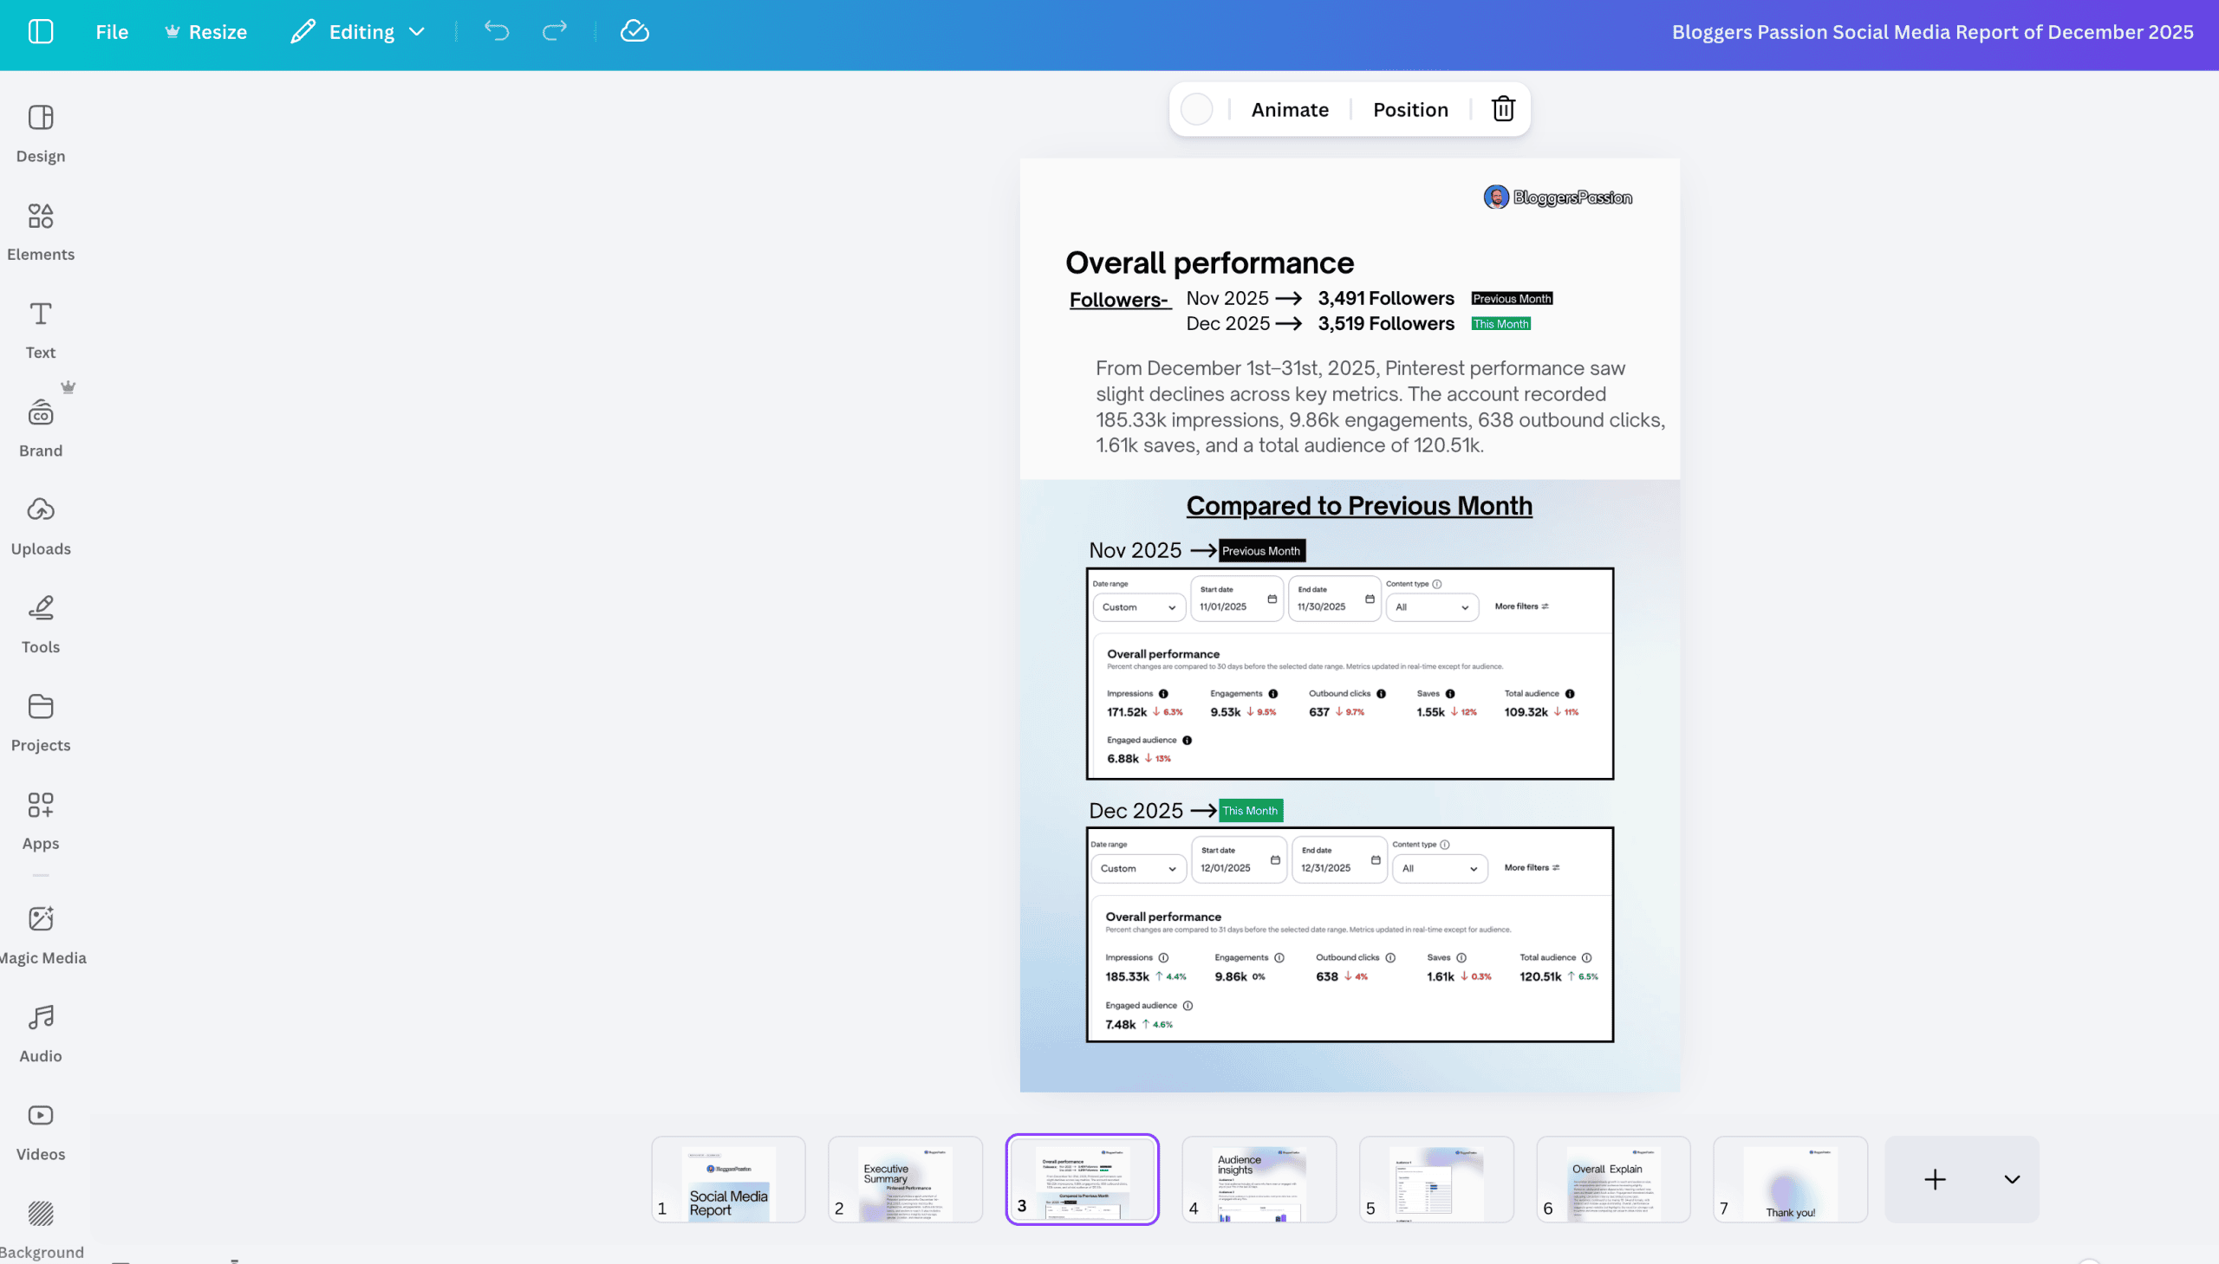Open the Magic Media app
2219x1264 pixels.
click(40, 934)
